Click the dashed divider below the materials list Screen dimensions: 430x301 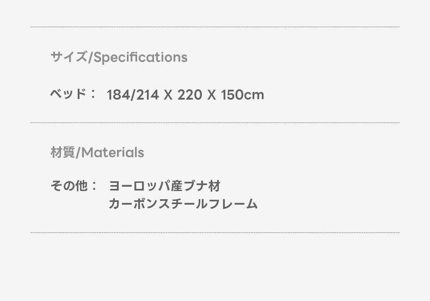pyautogui.click(x=215, y=232)
